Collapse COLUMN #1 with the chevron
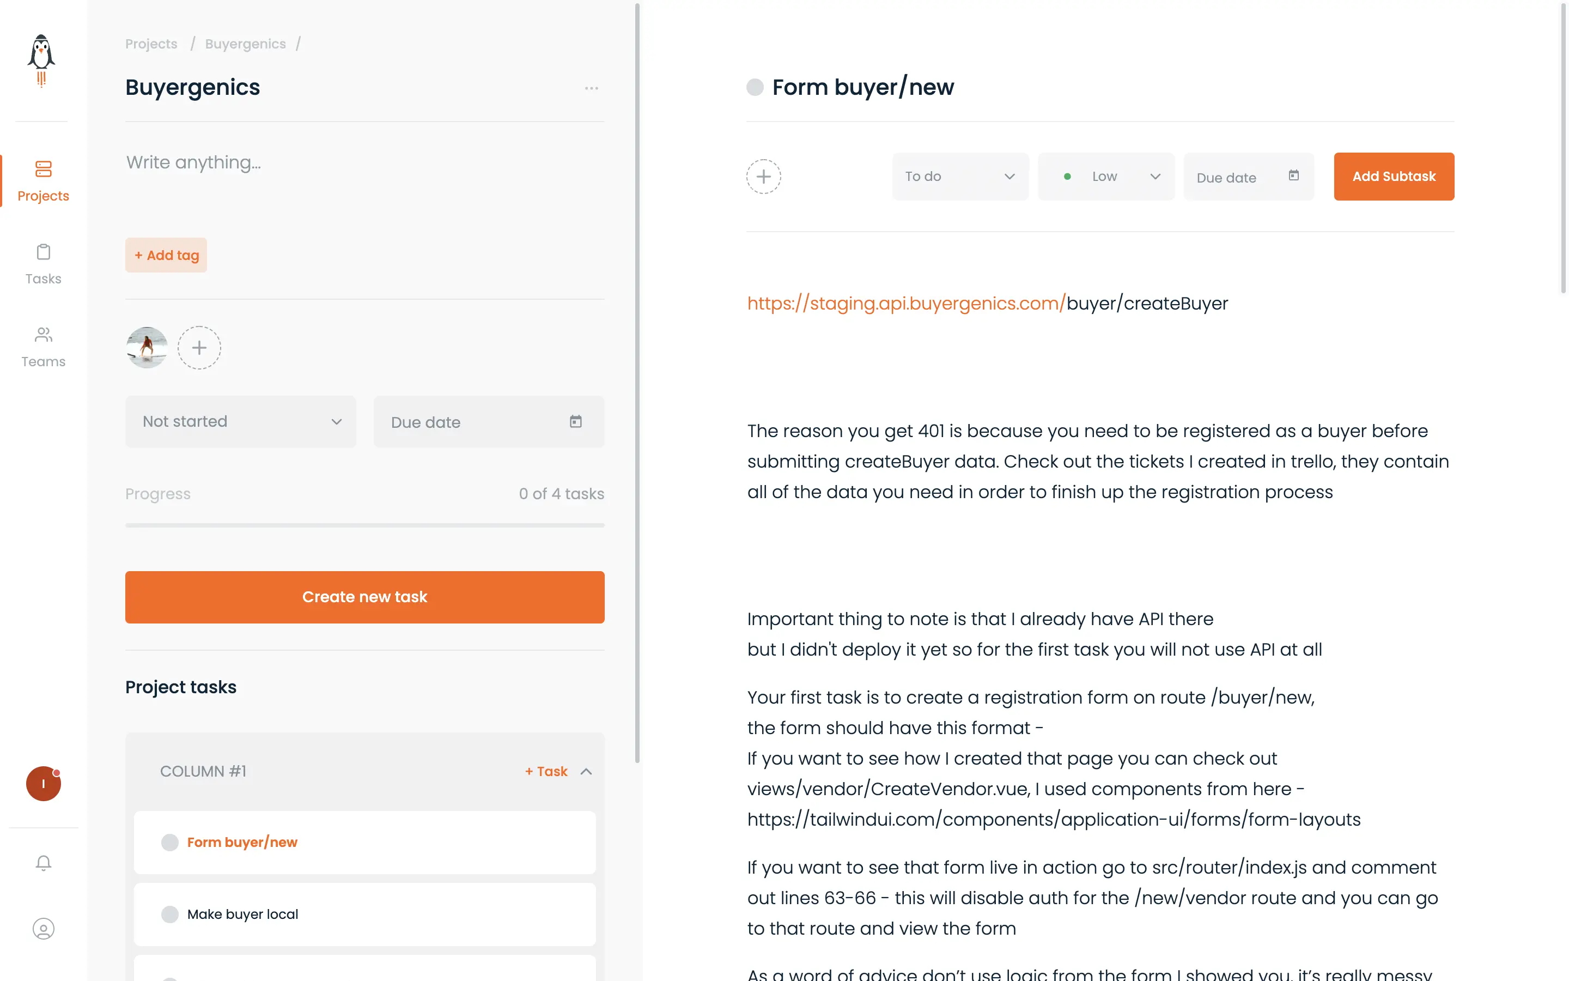 [586, 771]
